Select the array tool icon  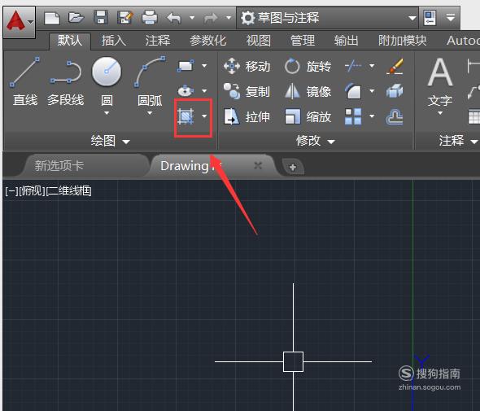353,116
